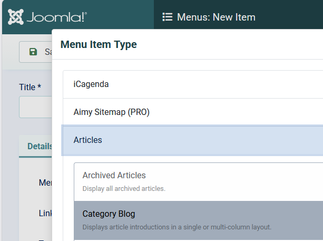
Task: Click the list icon beside Menus: New Item
Action: coord(167,17)
